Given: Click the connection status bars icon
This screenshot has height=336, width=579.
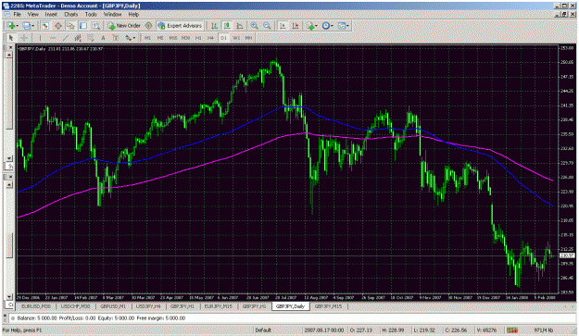Looking at the screenshot, I should [x=511, y=330].
